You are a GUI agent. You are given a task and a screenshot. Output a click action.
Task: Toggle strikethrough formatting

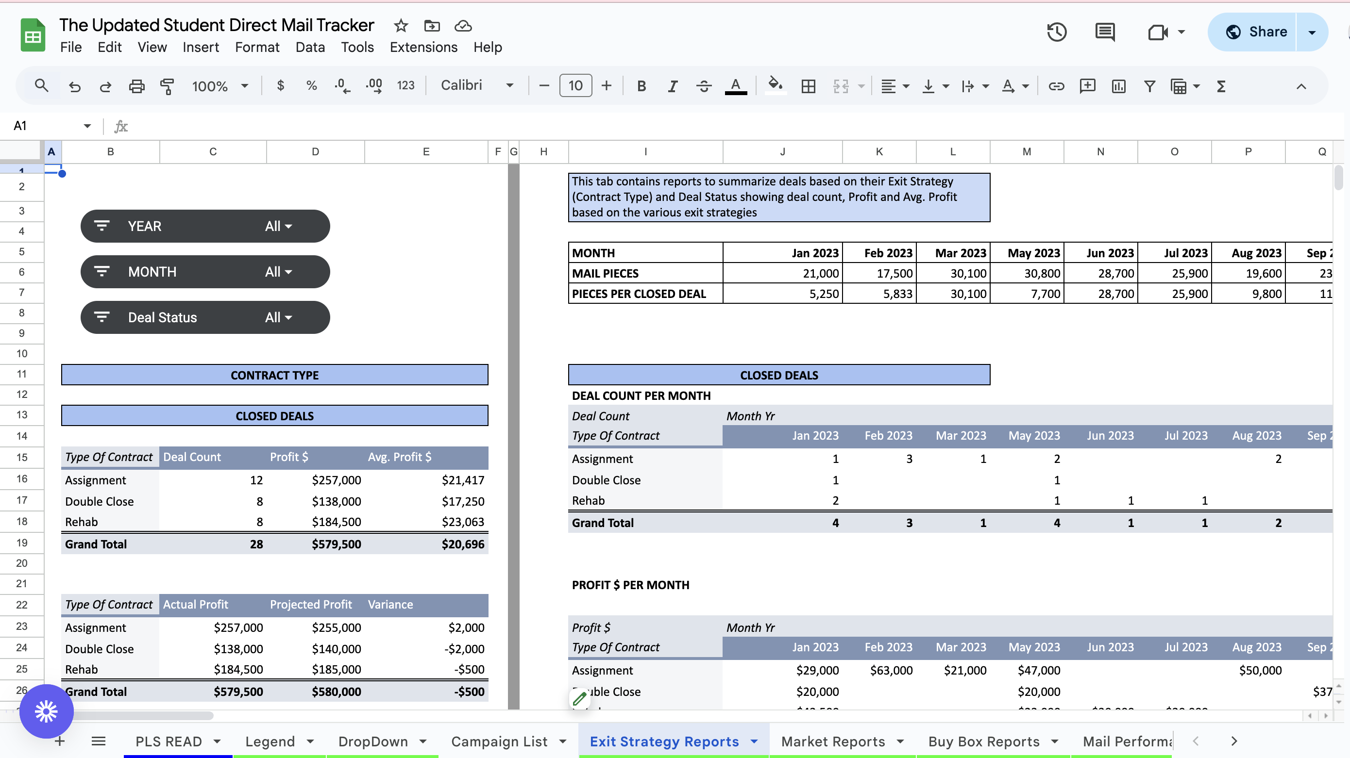[x=704, y=86]
